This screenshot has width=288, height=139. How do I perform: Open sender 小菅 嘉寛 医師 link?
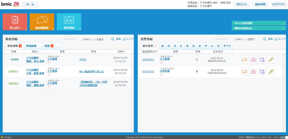click(x=35, y=73)
